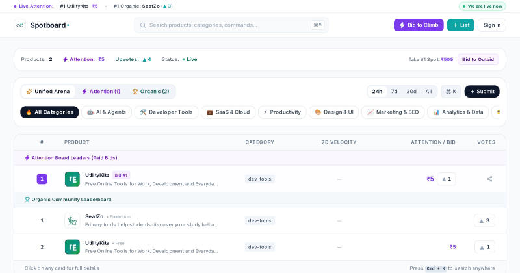
Task: Open the SeatZo product name
Action: click(94, 216)
